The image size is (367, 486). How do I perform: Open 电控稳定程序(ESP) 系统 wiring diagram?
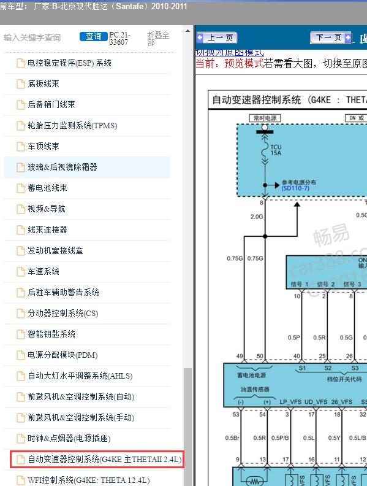click(x=70, y=63)
